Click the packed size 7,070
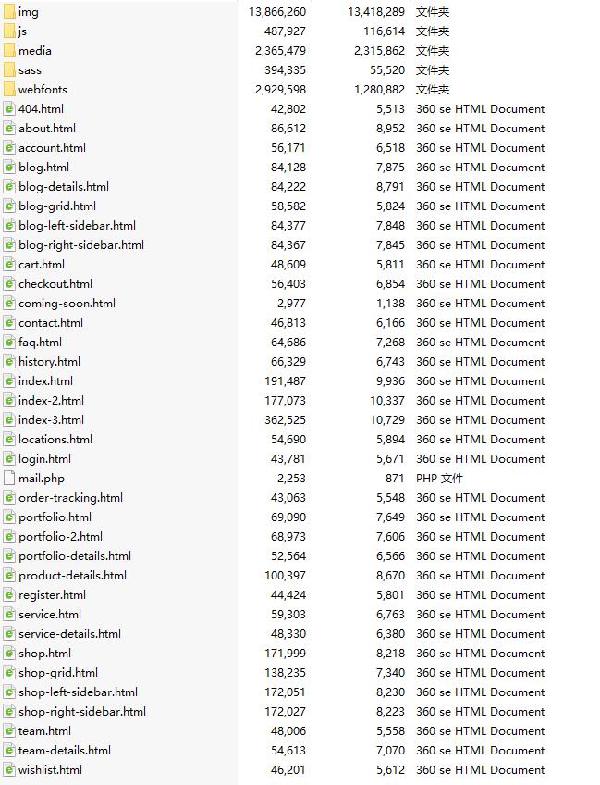Image resolution: width=600 pixels, height=785 pixels. click(x=390, y=751)
